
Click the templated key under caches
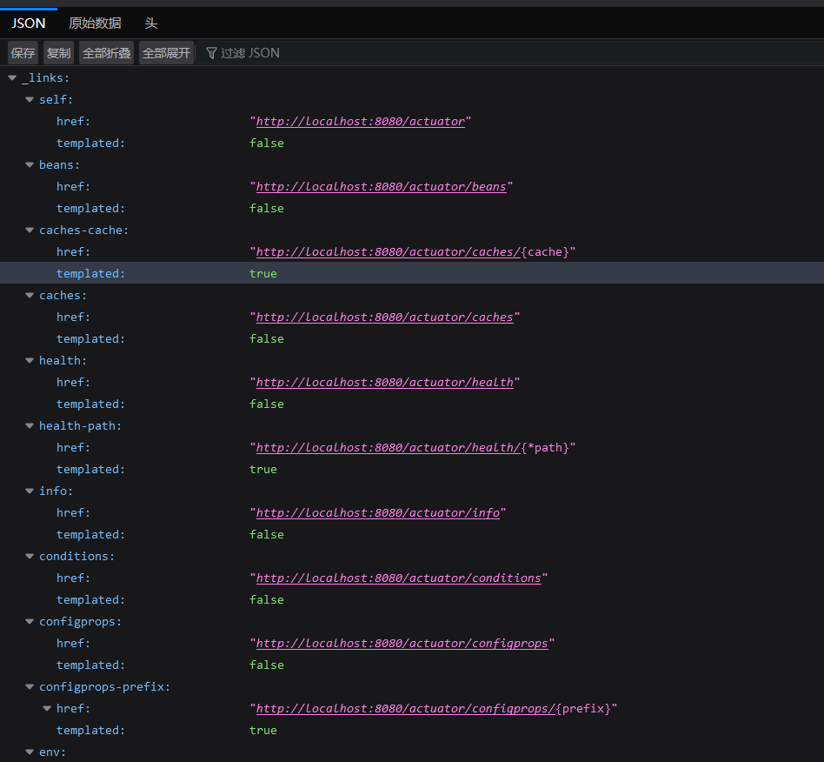pyautogui.click(x=90, y=338)
